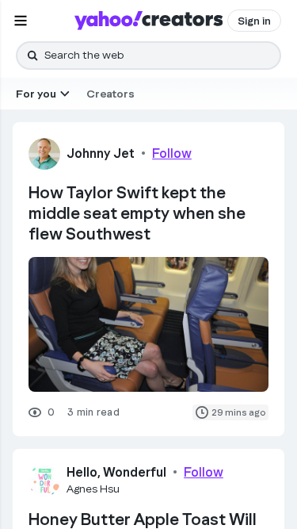Click Johnny Jet's profile avatar
Image resolution: width=297 pixels, height=529 pixels.
(x=44, y=154)
